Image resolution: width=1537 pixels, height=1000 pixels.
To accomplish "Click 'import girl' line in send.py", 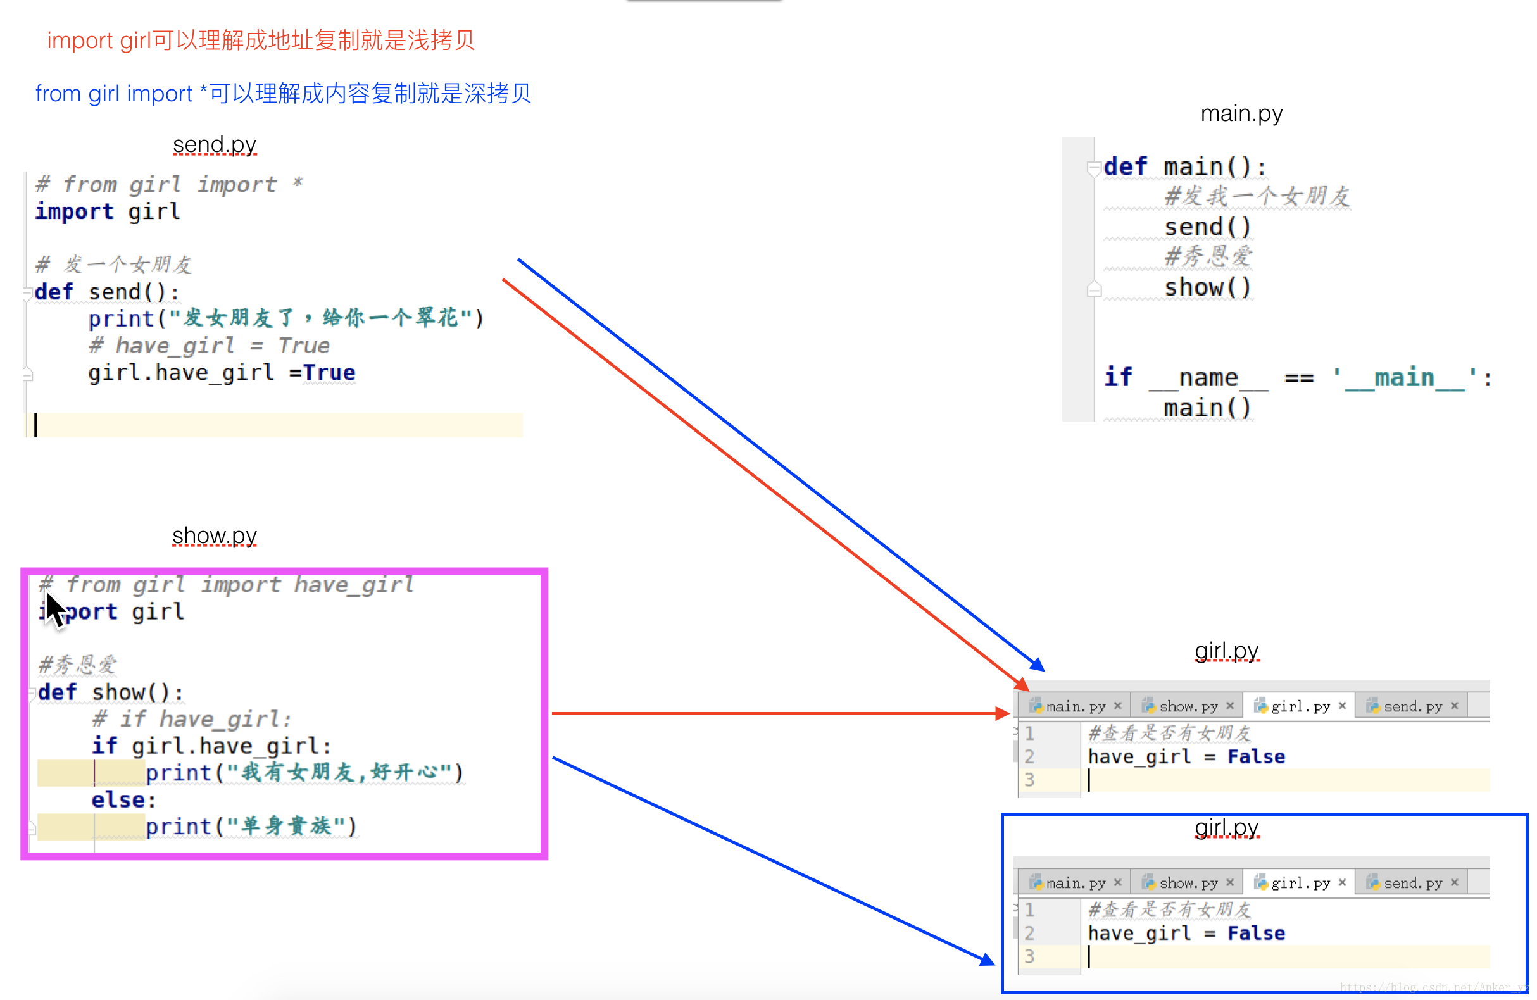I will tap(107, 212).
